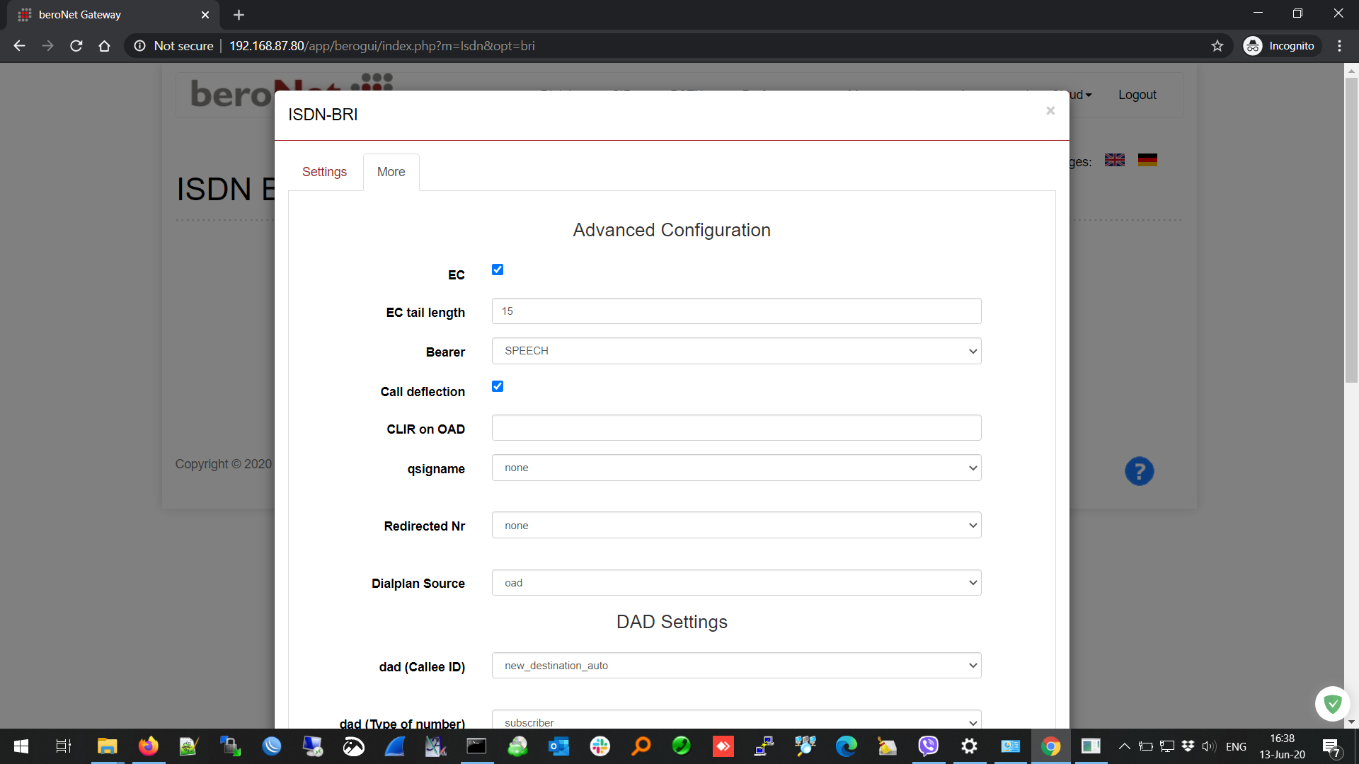Close the ISDN-BRI dialog with X
This screenshot has width=1359, height=764.
point(1050,111)
